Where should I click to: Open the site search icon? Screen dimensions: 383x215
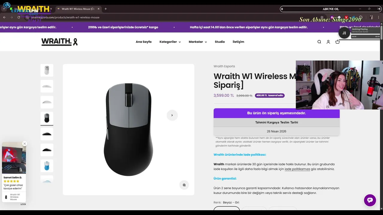pos(319,42)
